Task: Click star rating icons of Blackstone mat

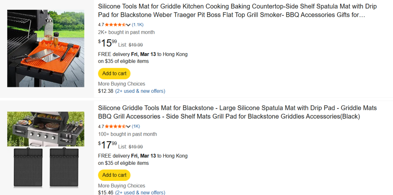Action: tap(115, 127)
